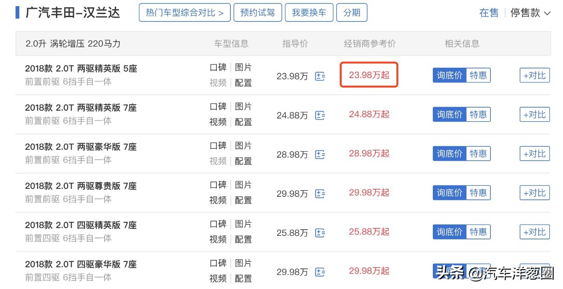Expand the 停售款 dropdown arrow
563x289 pixels.
(547, 13)
